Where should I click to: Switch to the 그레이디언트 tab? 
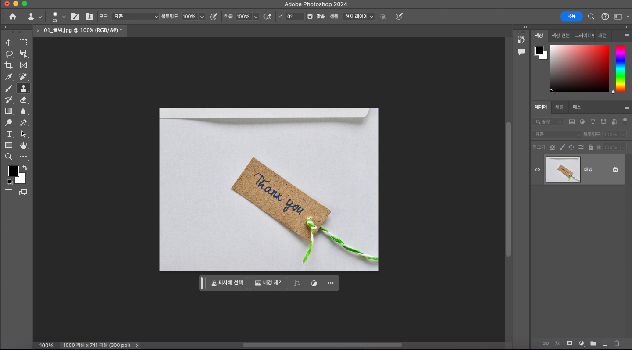[585, 36]
